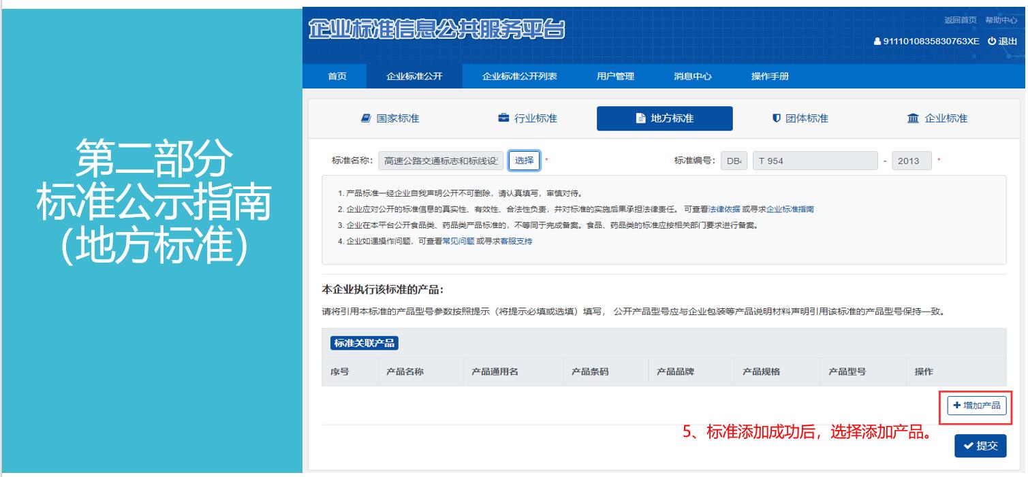The image size is (1028, 477).
Task: Click the account ID 9111010835830763XE
Action: point(931,42)
